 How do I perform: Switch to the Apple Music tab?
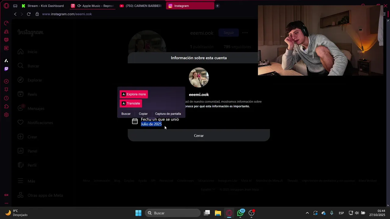(x=92, y=6)
